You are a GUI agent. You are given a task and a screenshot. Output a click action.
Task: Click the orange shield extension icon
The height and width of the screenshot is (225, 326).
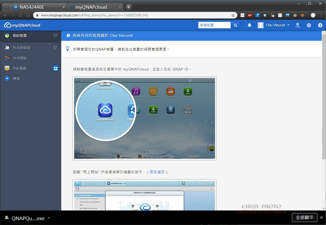(302, 15)
